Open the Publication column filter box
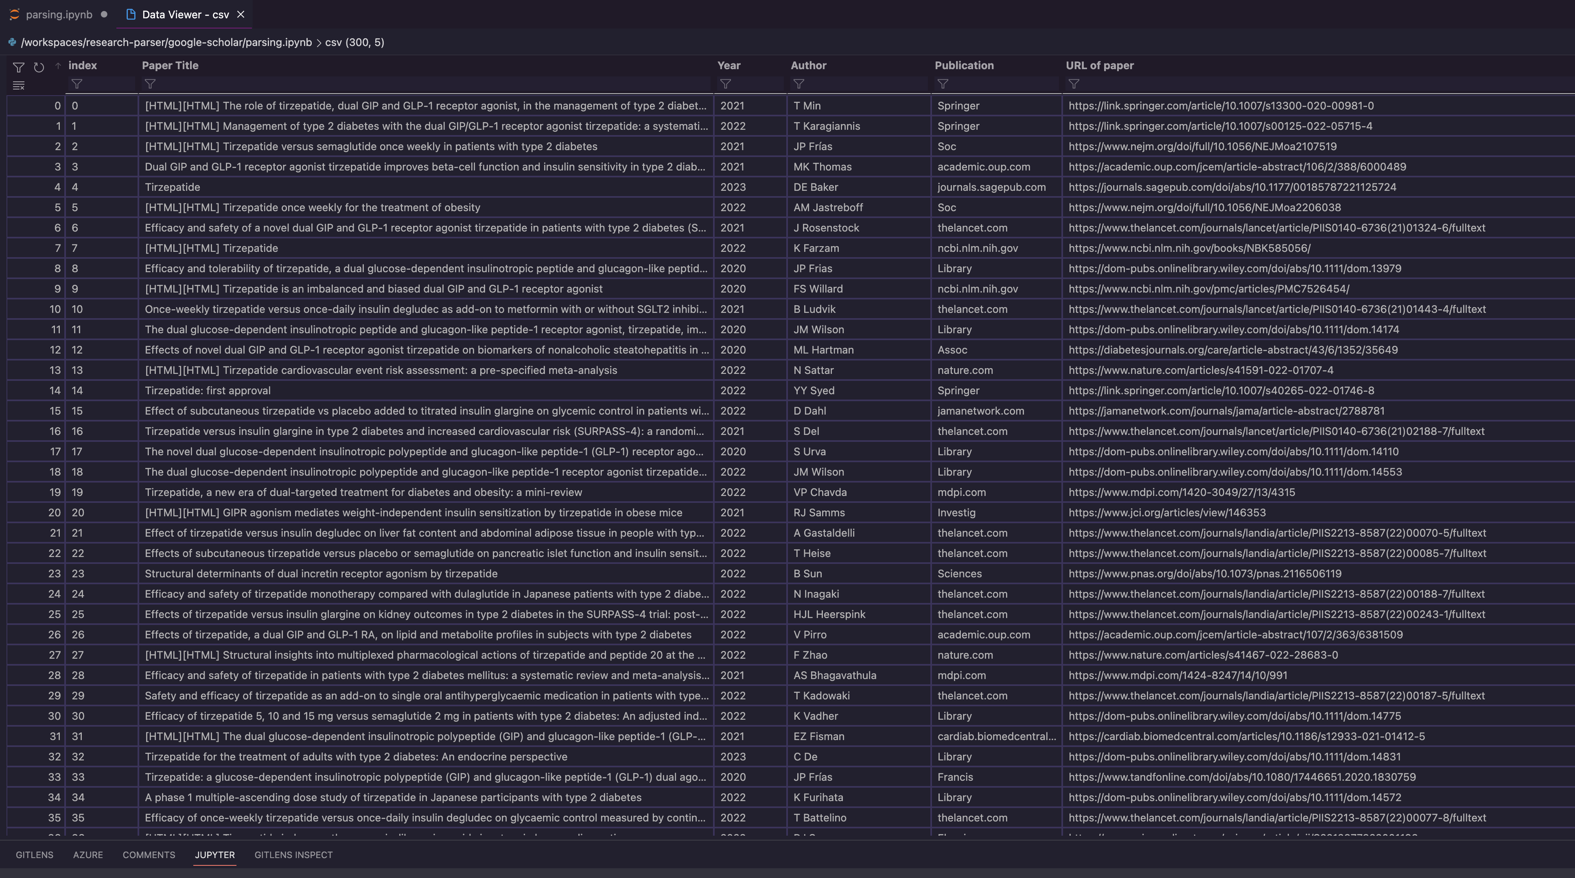Viewport: 1575px width, 878px height. point(996,84)
